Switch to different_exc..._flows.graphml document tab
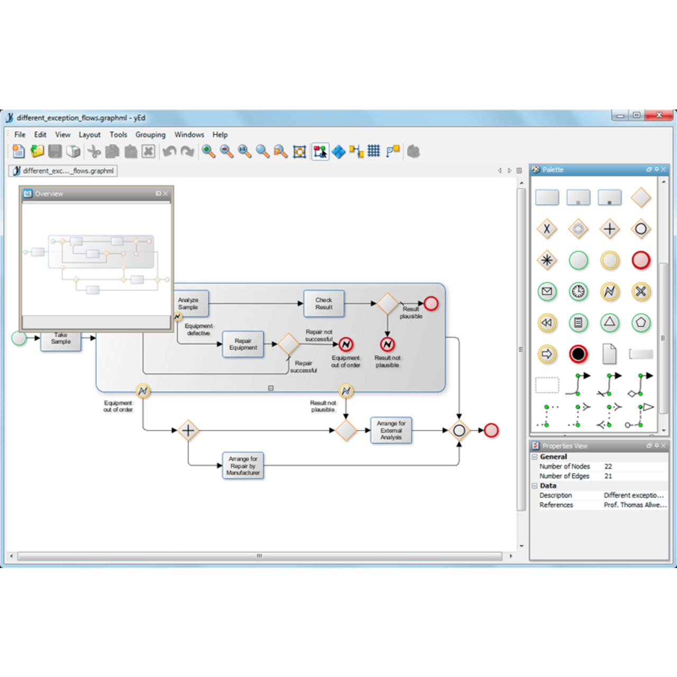This screenshot has width=677, height=677. click(63, 171)
